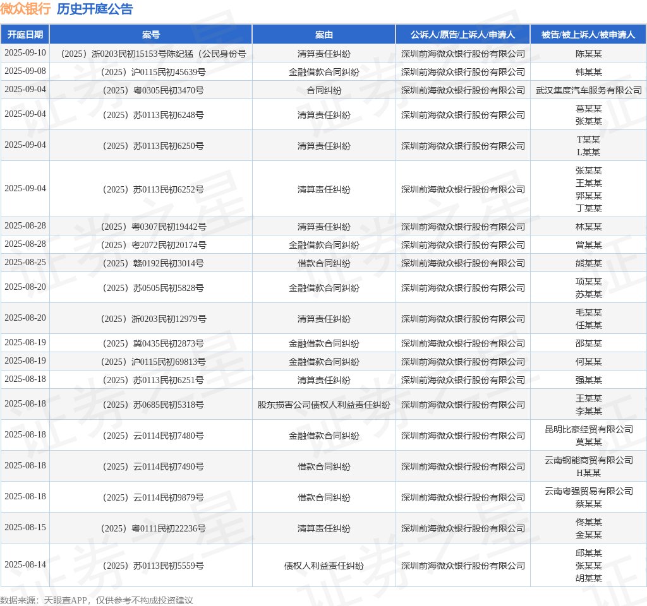Screen dimensions: 647x606
Task: Click 股东损害公司债权人利益责任纠纷 cell
Action: (x=324, y=405)
